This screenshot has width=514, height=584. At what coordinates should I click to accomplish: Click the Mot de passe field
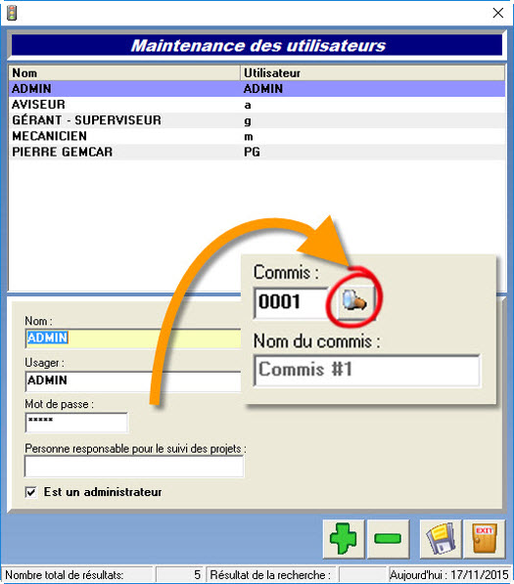76,423
